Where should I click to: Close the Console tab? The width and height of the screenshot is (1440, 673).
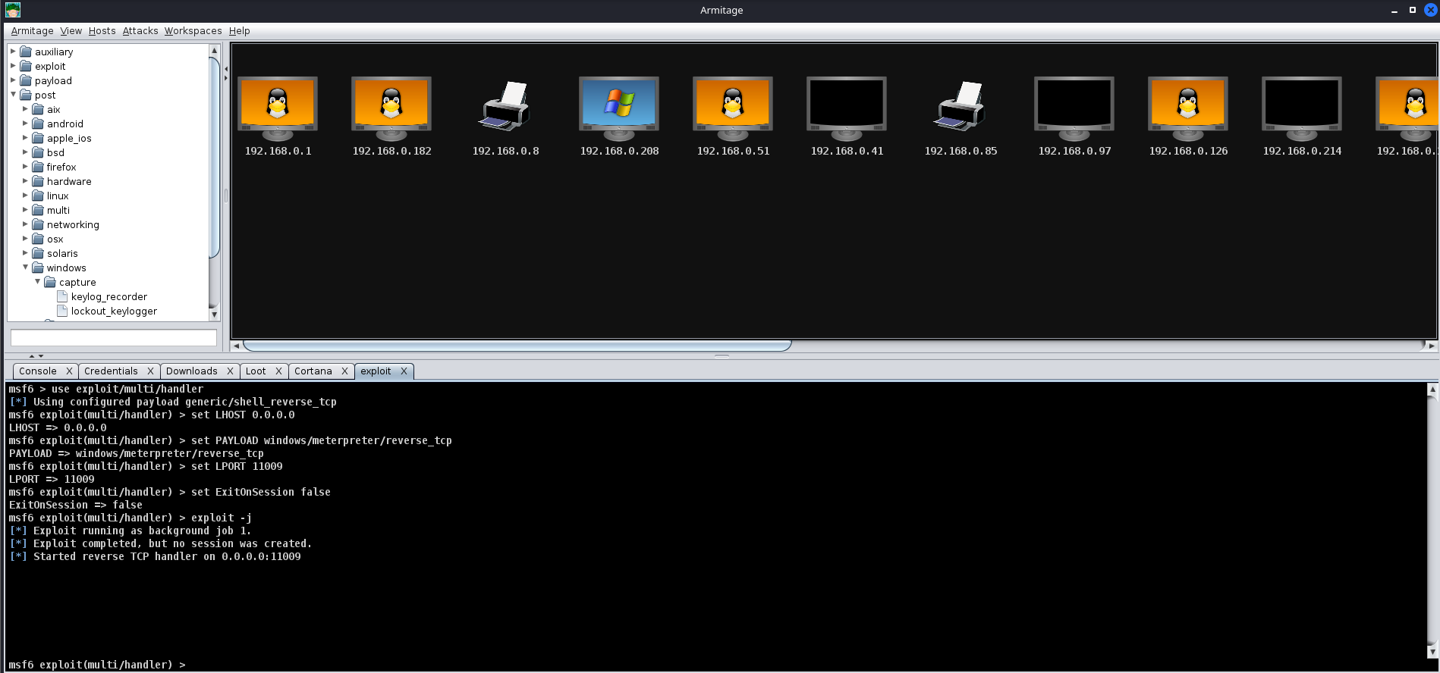(69, 371)
